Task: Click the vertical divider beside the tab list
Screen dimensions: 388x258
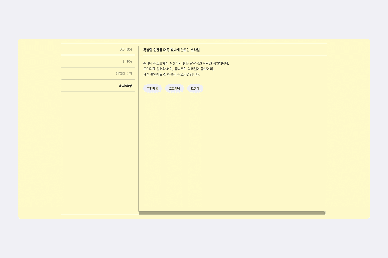Action: click(139, 143)
